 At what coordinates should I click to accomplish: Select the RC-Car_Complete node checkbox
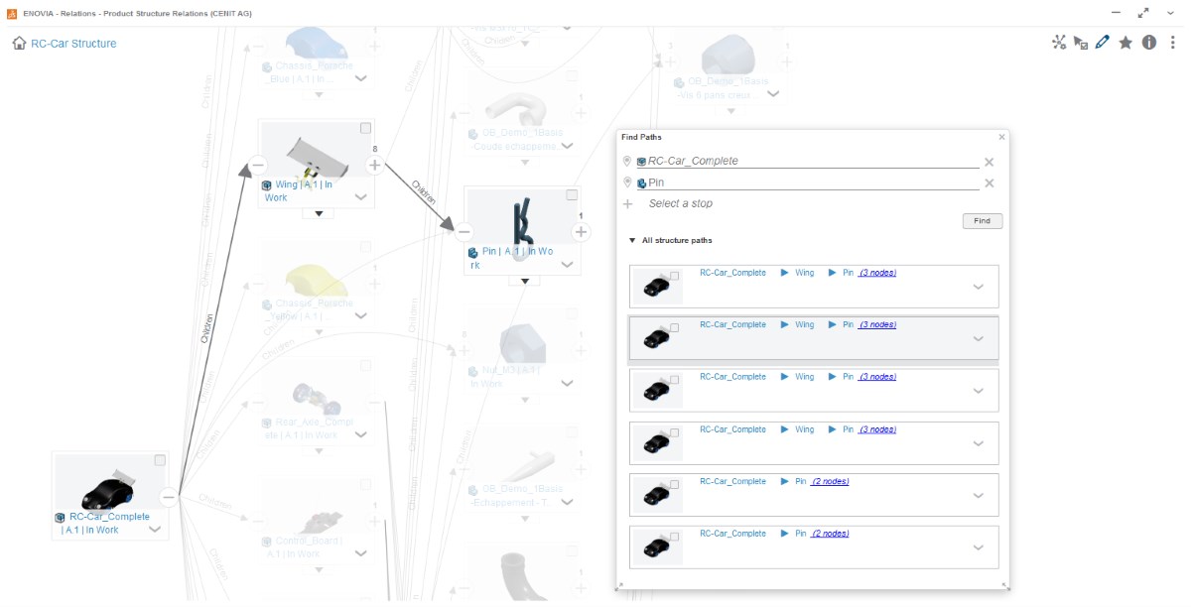tap(160, 460)
